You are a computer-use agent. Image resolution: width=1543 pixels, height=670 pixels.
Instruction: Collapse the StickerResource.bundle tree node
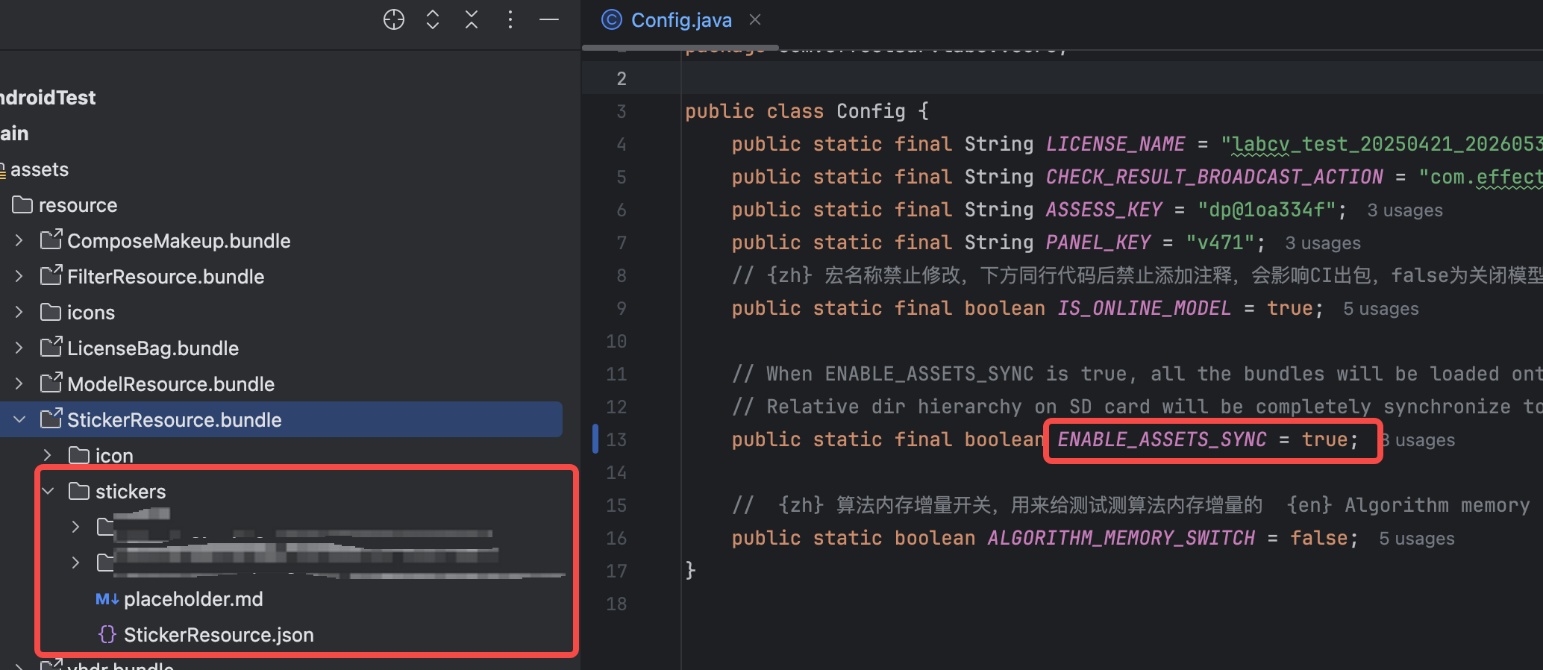click(x=19, y=419)
